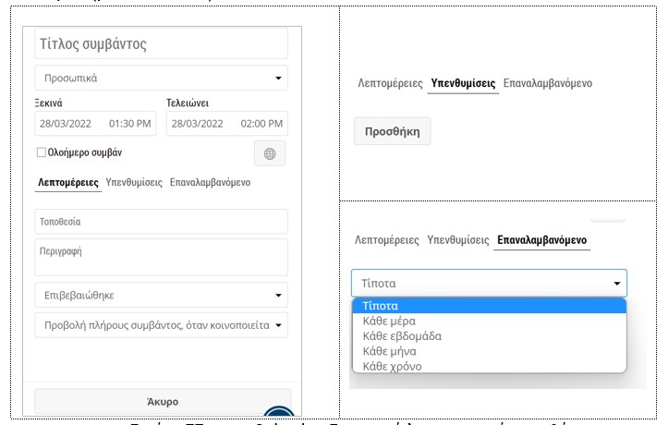The width and height of the screenshot is (668, 425).
Task: Open the Προβολή πλήρους συμβάντος sharing dropdown
Action: tap(161, 325)
